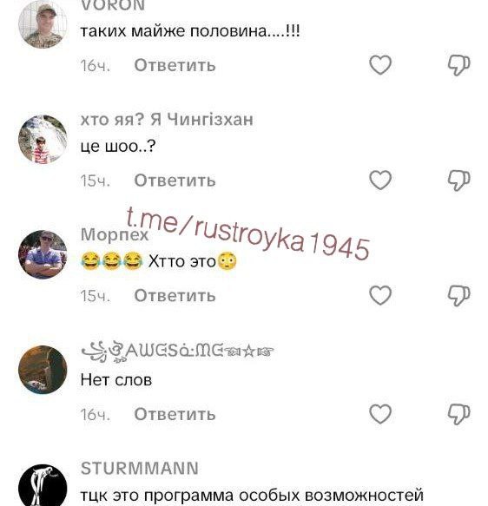Like VORON's comment with the heart icon
Screen dimensions: 488x506
point(380,65)
